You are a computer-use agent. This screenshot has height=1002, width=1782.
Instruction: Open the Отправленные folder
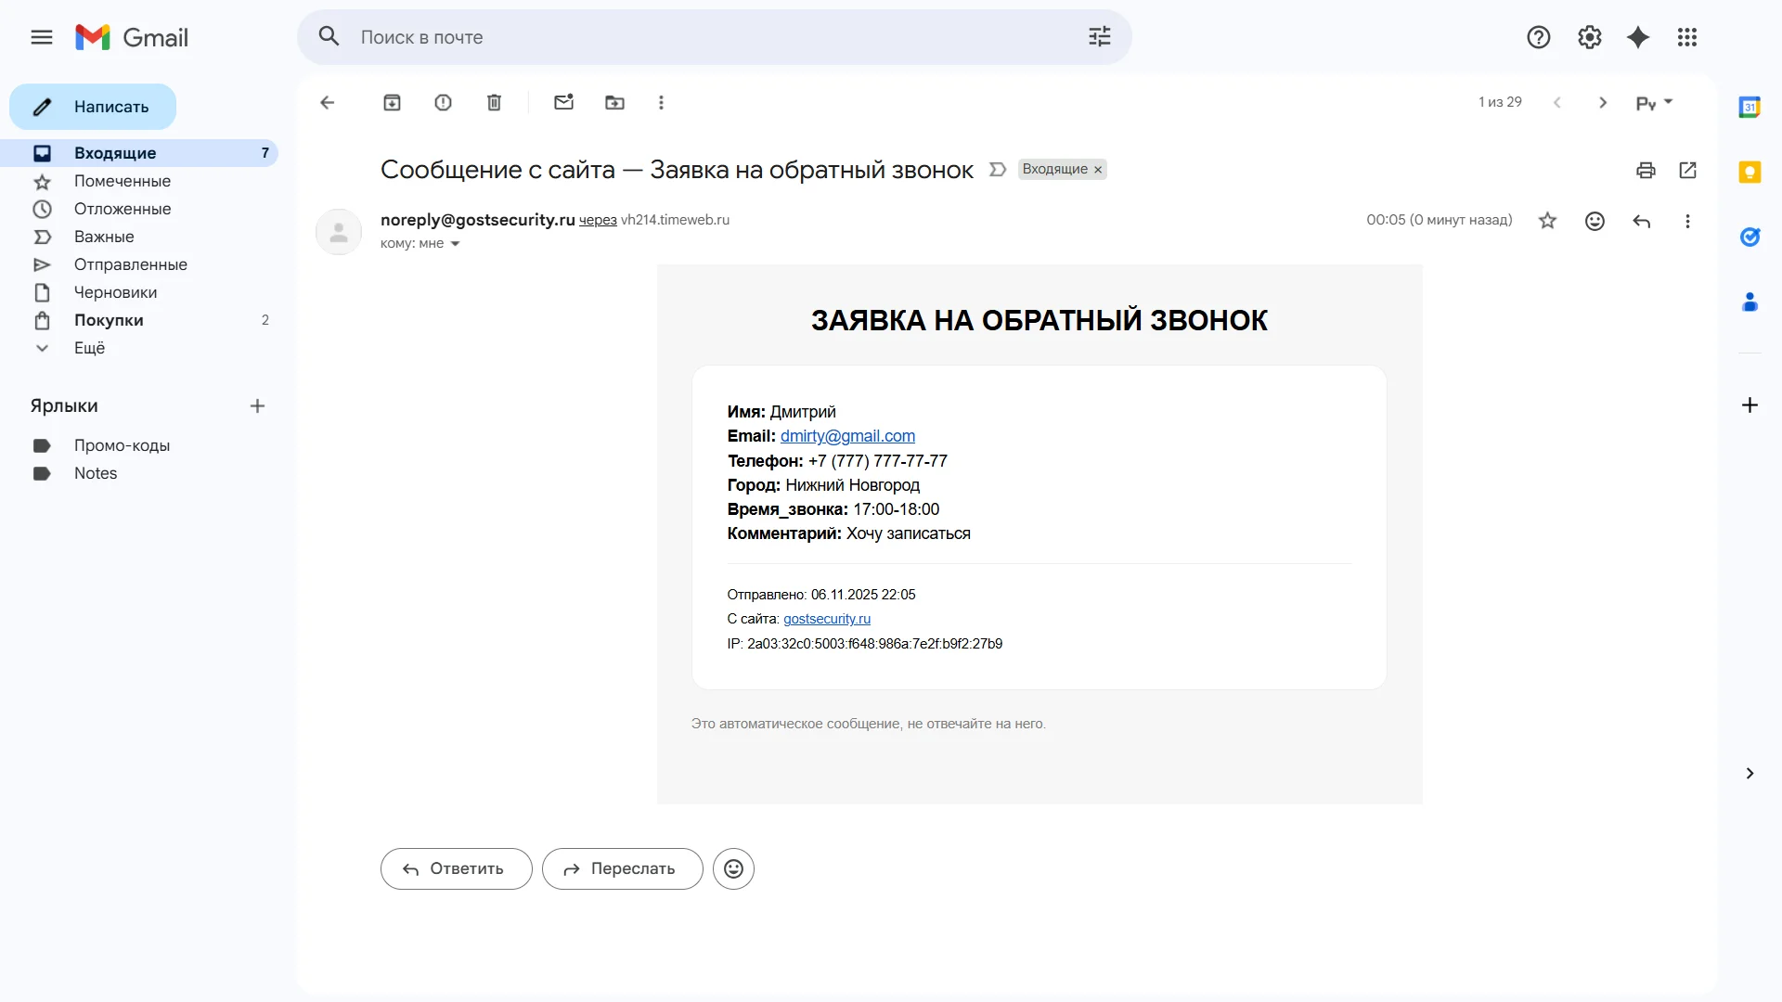click(130, 264)
